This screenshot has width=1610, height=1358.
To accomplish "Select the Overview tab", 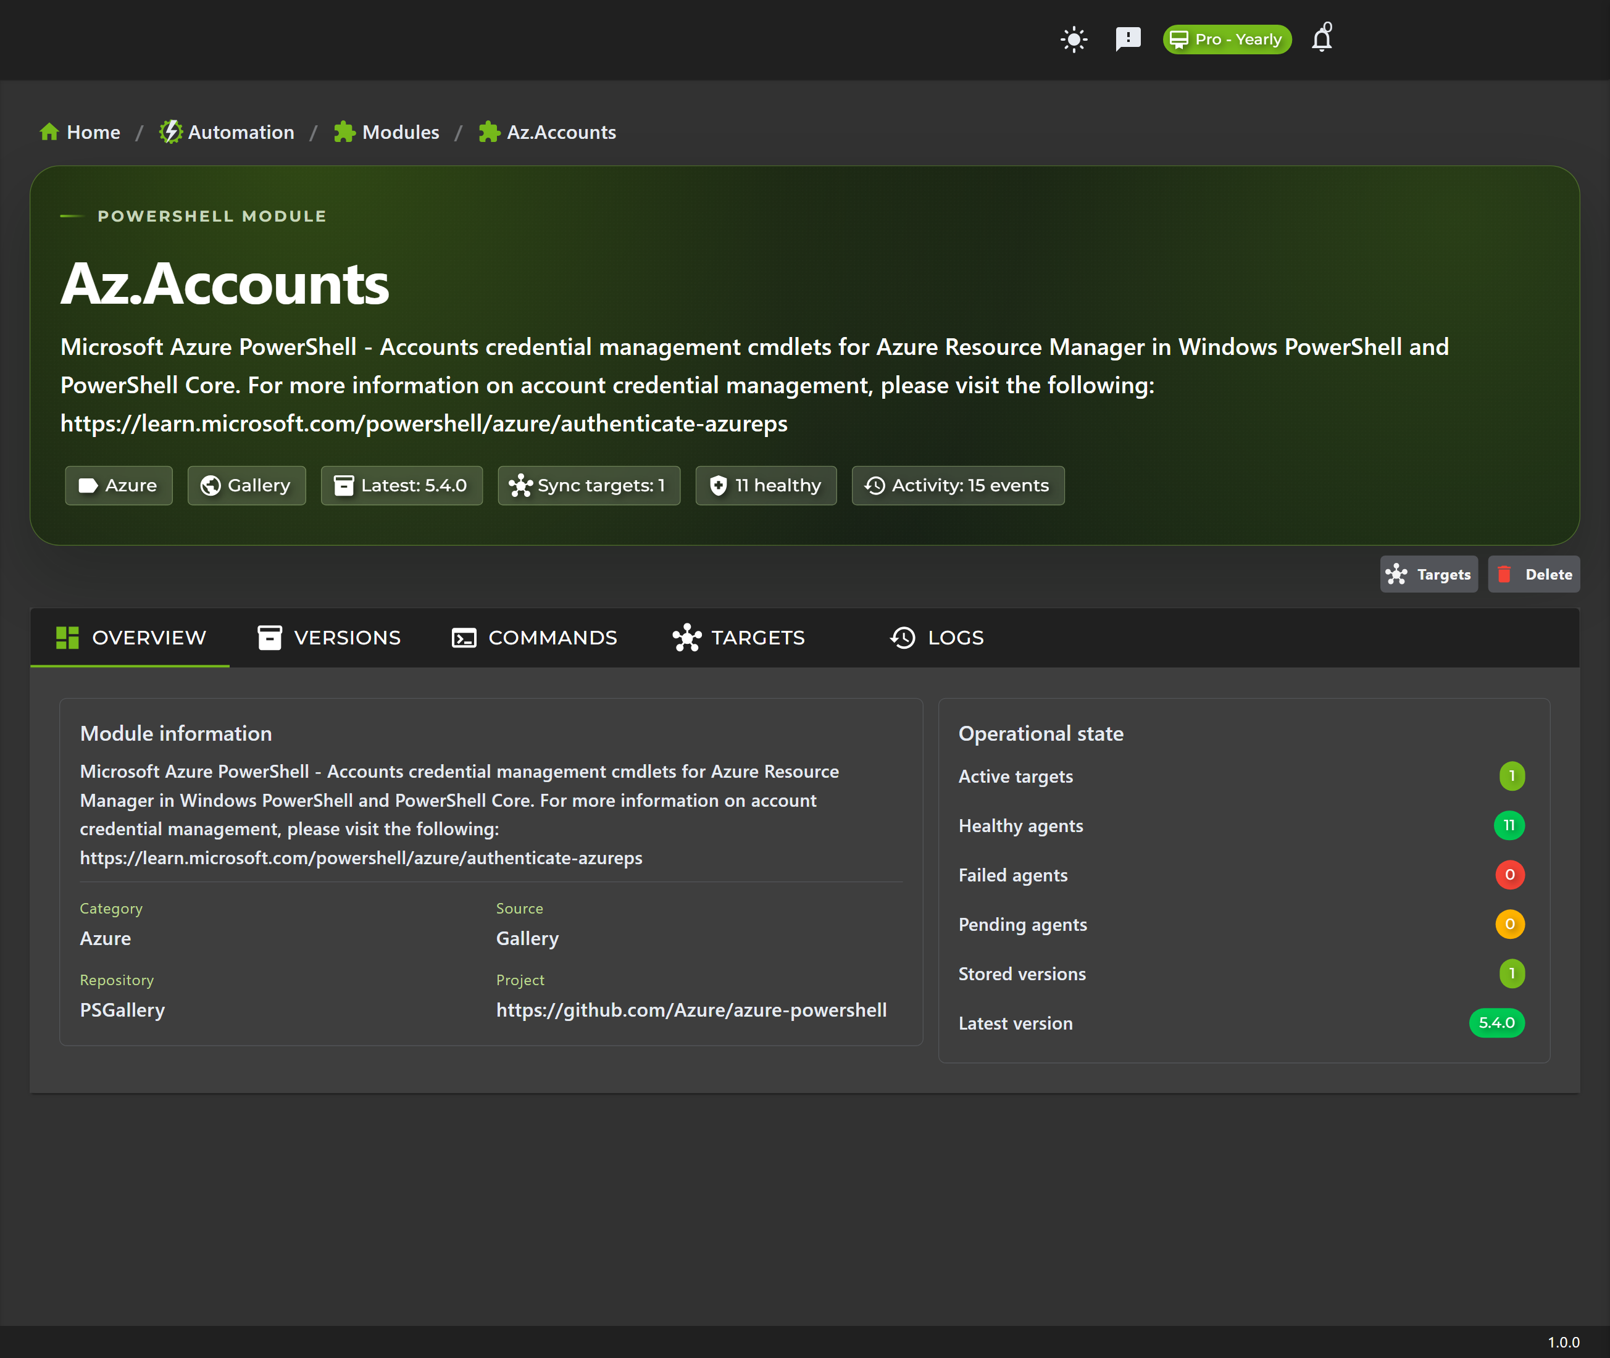I will [x=130, y=638].
